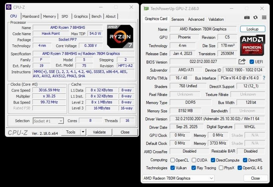Click the Lookup button
The height and width of the screenshot is (187, 273).
(x=253, y=29)
